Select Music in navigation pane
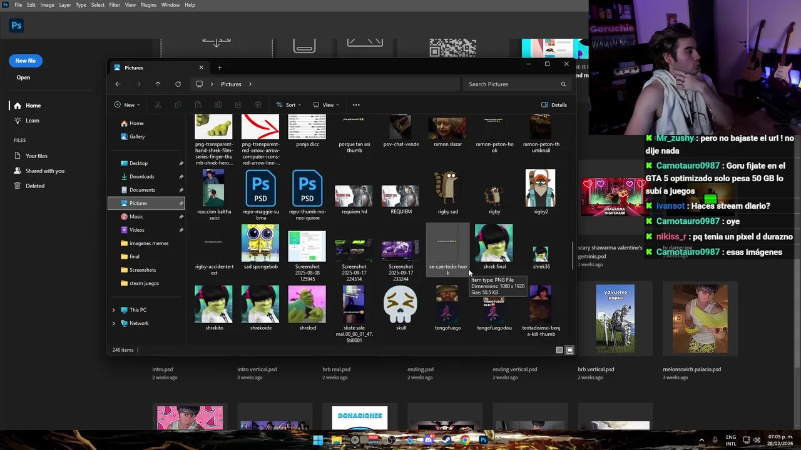801x450 pixels. coord(136,216)
